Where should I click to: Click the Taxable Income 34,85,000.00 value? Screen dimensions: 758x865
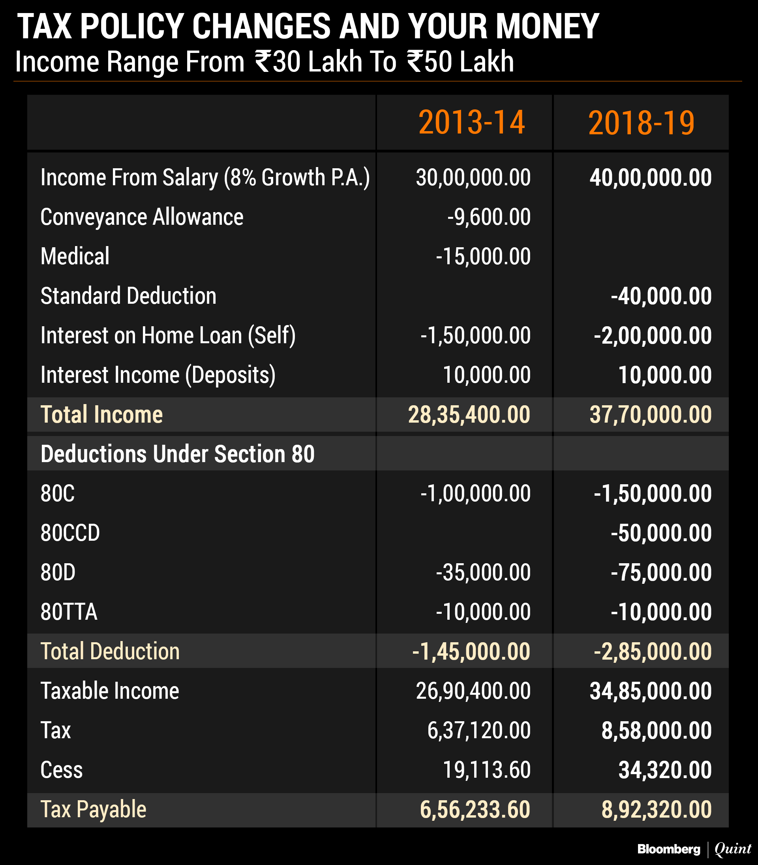(650, 691)
